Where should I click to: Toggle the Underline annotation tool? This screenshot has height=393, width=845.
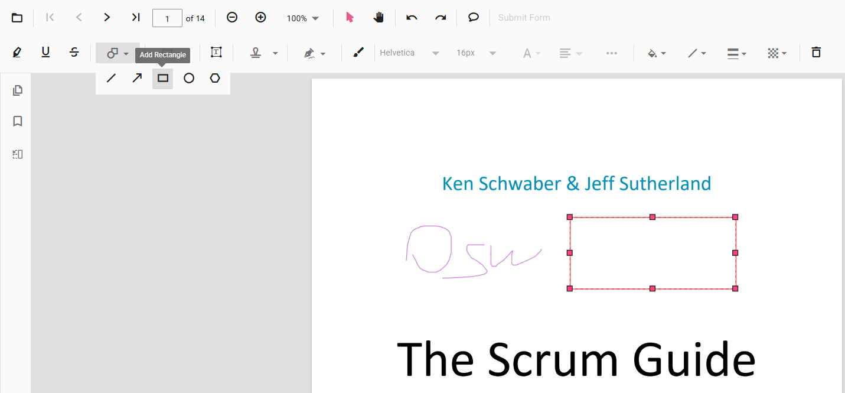[x=45, y=53]
